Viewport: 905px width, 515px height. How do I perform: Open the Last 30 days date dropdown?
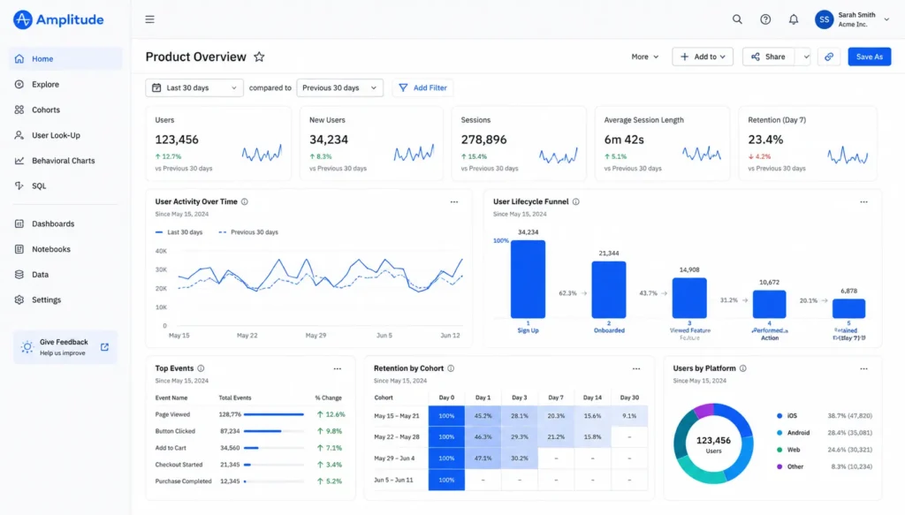[194, 87]
